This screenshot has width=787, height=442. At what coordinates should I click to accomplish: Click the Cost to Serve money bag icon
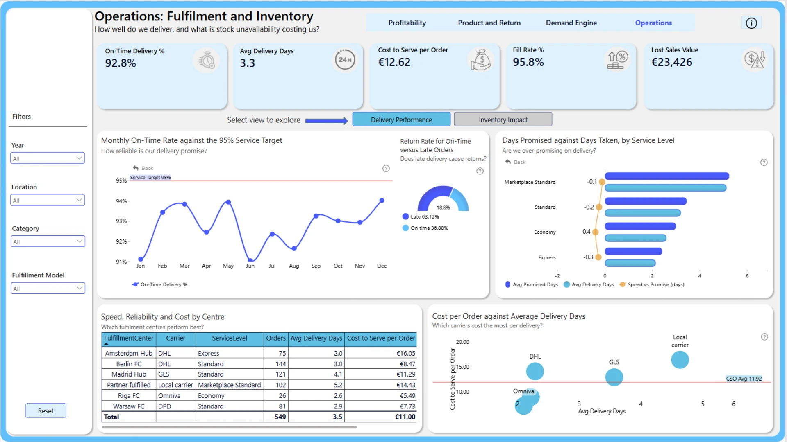pos(480,60)
